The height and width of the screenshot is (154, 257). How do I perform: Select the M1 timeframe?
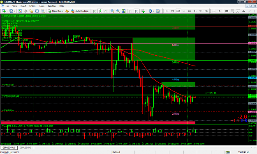click(167, 11)
